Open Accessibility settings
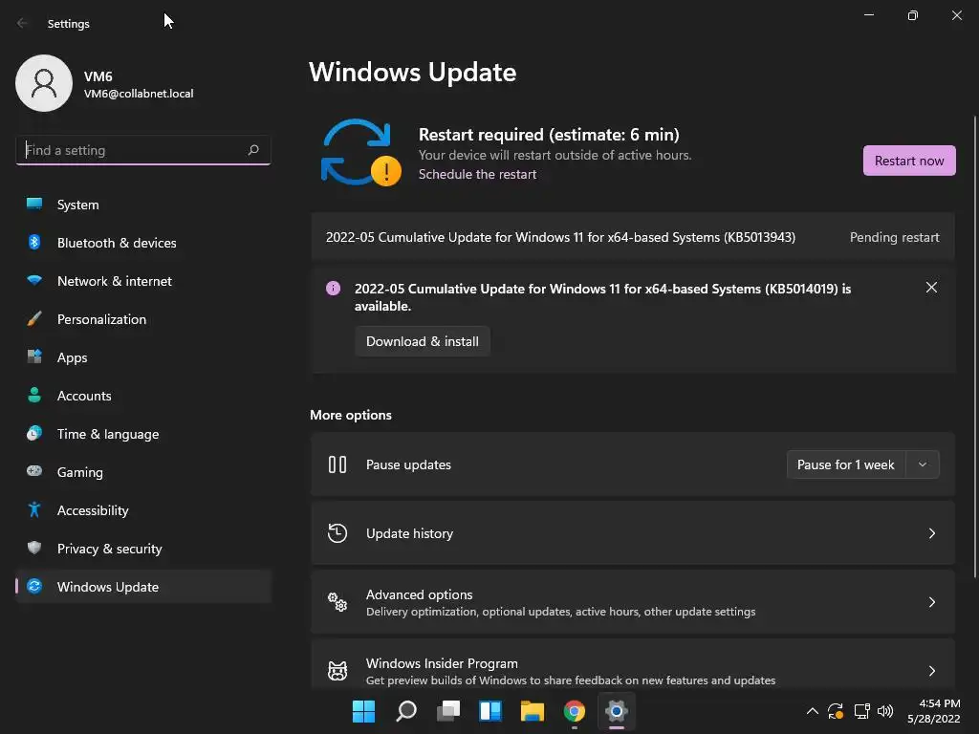The image size is (979, 734). click(x=143, y=510)
